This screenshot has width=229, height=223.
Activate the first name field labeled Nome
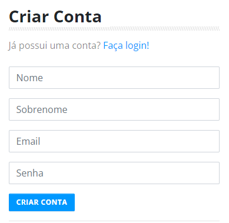[114, 78]
